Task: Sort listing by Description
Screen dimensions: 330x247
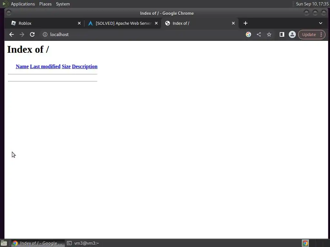Action: click(85, 66)
